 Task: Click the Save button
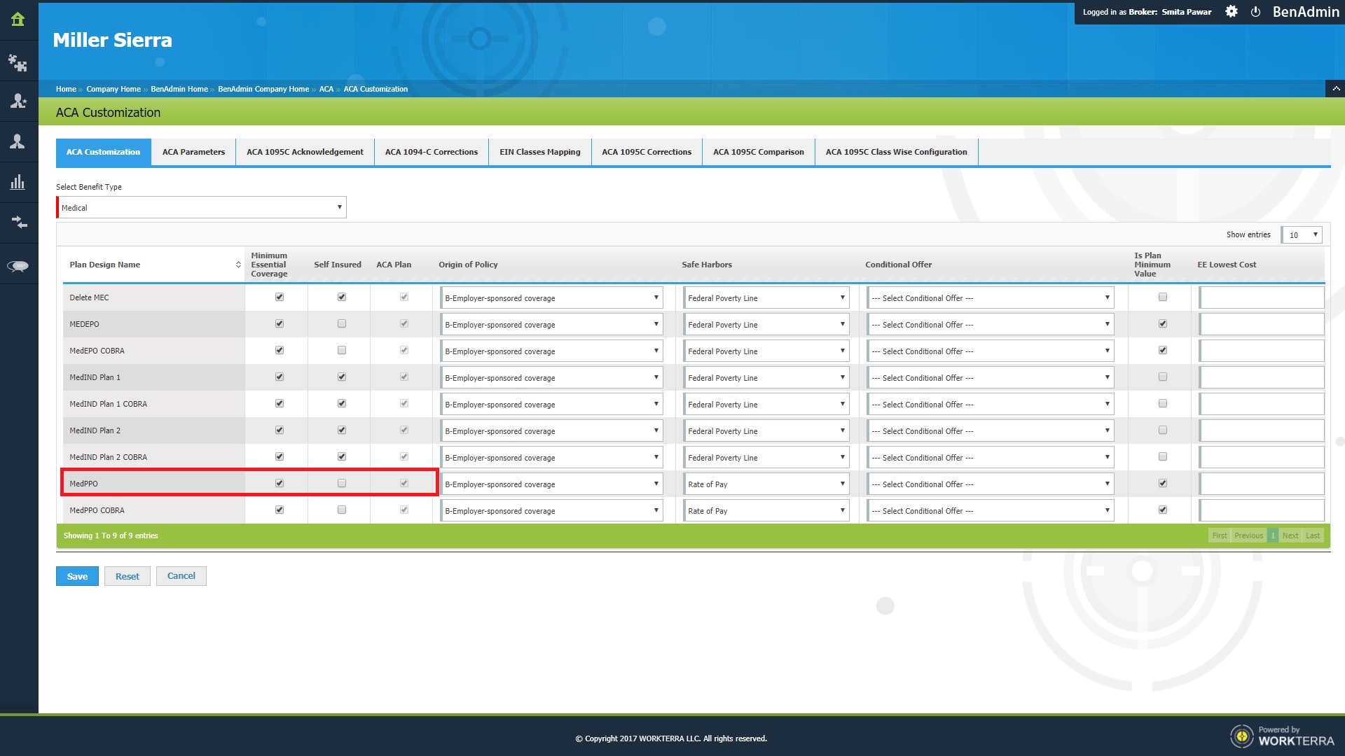click(x=77, y=576)
